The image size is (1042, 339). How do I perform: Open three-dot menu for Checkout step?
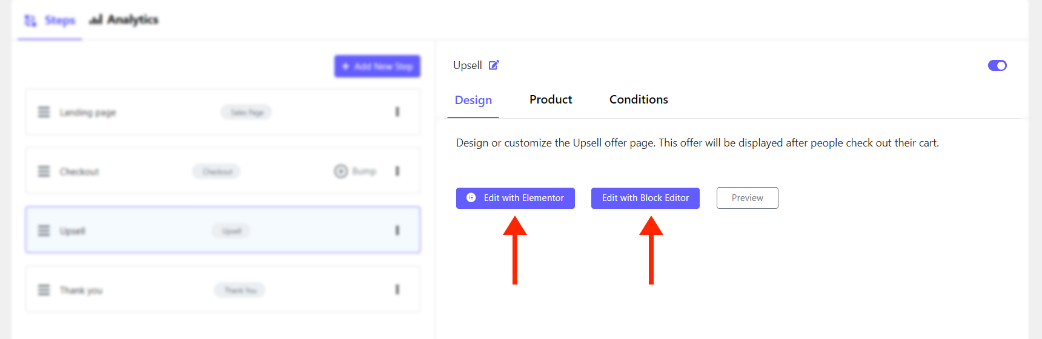click(397, 171)
